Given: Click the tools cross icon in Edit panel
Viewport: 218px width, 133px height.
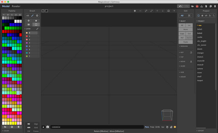Looking at the screenshot, I should click(189, 16).
